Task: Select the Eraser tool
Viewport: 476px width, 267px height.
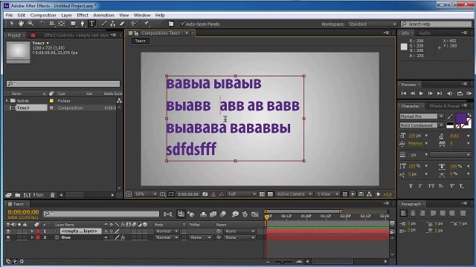Action: (122, 24)
